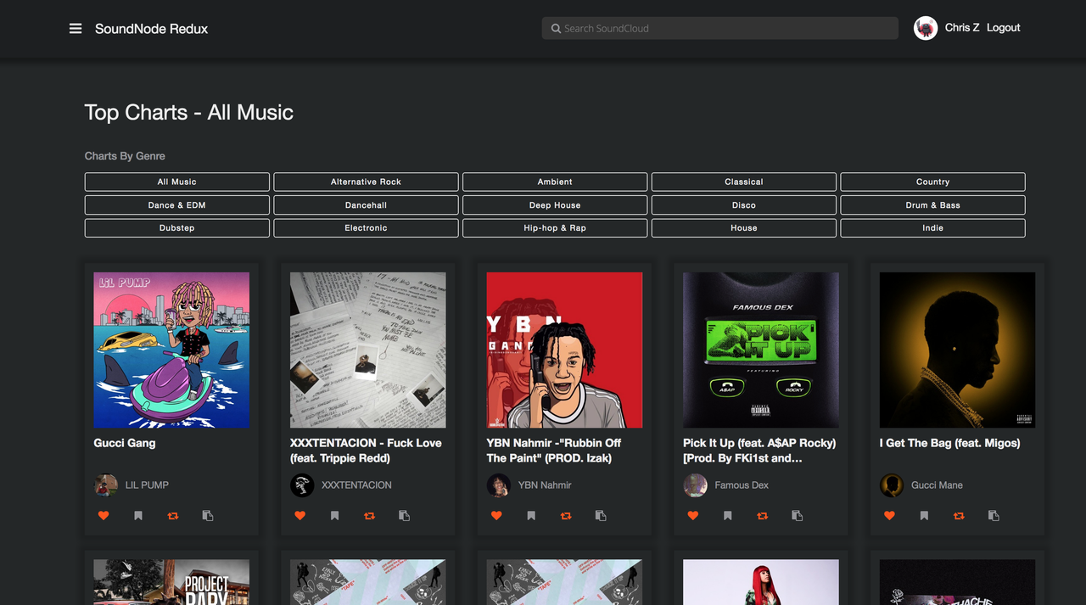Click Gucci Mane artist avatar
Image resolution: width=1086 pixels, height=605 pixels.
(891, 485)
